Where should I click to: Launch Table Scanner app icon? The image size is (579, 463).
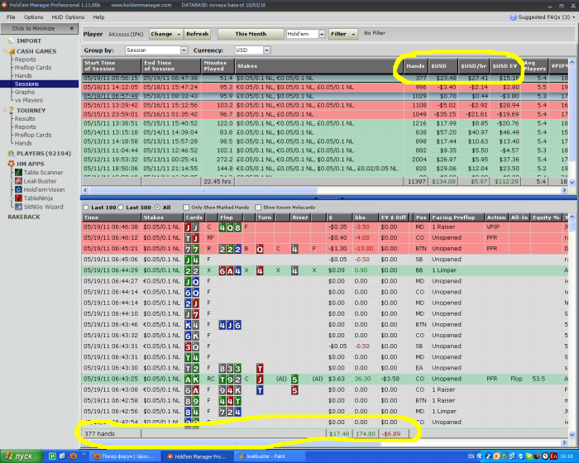pos(18,173)
